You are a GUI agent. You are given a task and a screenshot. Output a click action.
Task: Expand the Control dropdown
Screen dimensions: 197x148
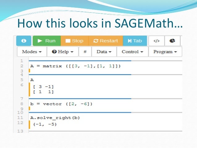point(132,52)
